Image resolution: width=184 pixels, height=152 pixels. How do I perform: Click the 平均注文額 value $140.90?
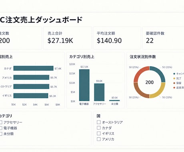(x=109, y=40)
